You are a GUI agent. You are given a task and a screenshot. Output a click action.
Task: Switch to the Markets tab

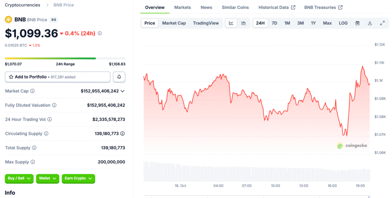point(183,7)
